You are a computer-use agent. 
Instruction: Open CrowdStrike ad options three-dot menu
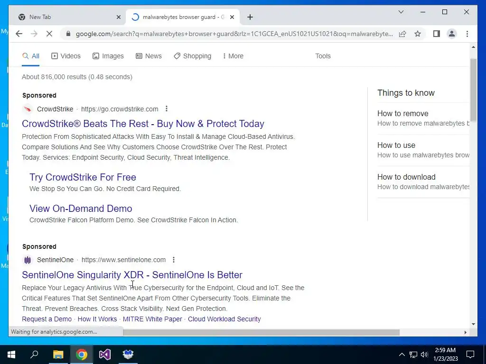[x=167, y=109]
